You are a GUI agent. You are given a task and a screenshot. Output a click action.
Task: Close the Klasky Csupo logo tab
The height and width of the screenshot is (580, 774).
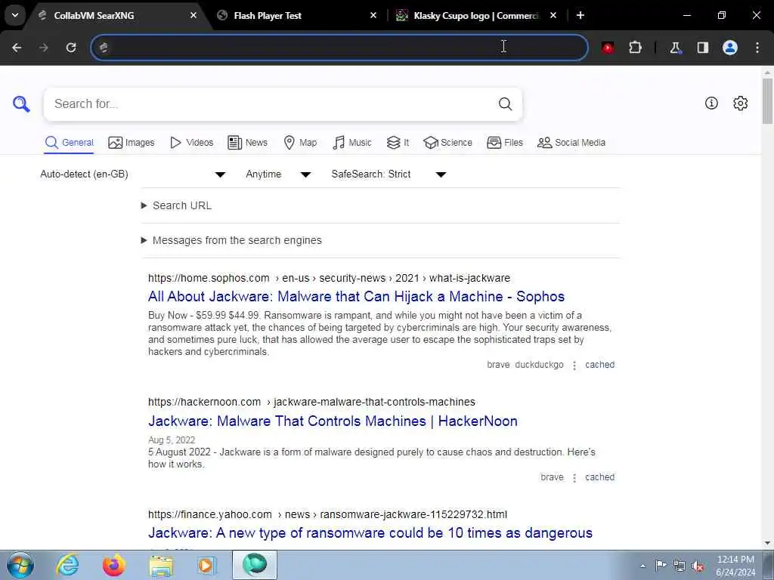[x=553, y=15]
